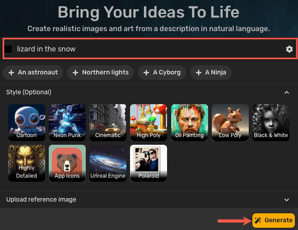Select the Oil Painting style
The height and width of the screenshot is (230, 298).
pyautogui.click(x=190, y=122)
